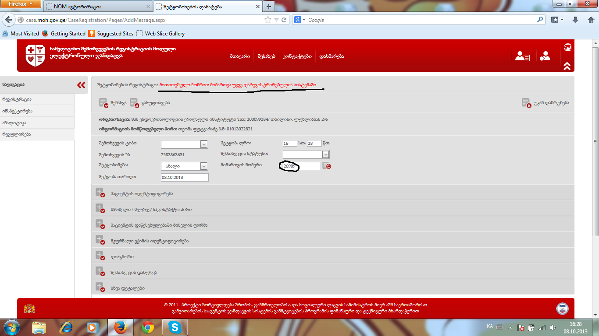Click the user profile card icon in header
Screen dimensions: 599x336
point(522,56)
